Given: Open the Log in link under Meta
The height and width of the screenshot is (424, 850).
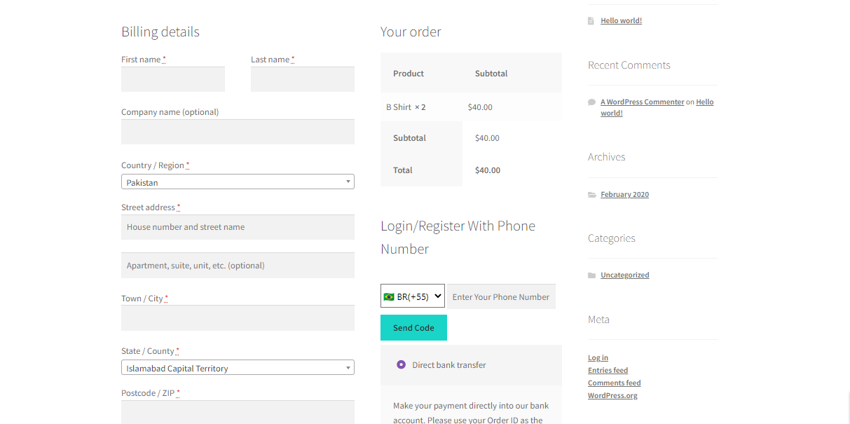Looking at the screenshot, I should (x=598, y=358).
